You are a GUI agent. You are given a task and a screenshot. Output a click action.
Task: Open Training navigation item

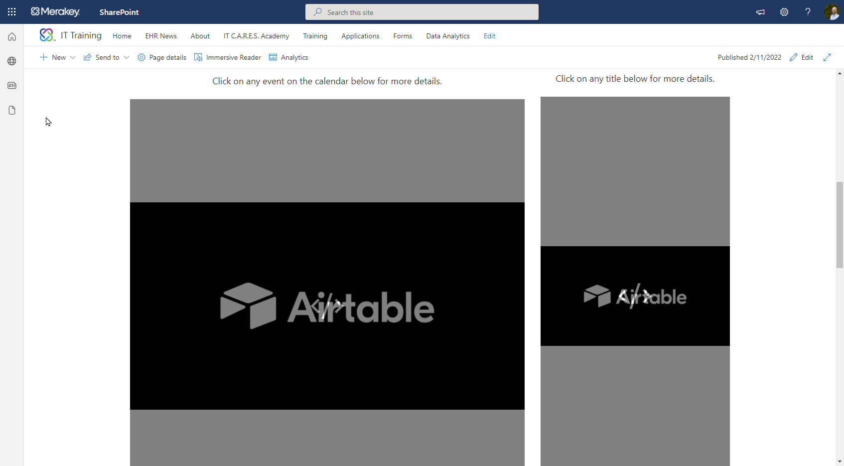tap(315, 36)
